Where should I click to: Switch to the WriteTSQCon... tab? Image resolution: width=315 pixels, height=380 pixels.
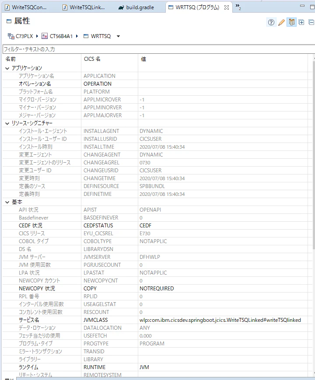click(29, 7)
